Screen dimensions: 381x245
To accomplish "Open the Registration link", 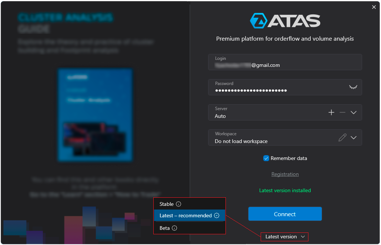I will point(285,174).
